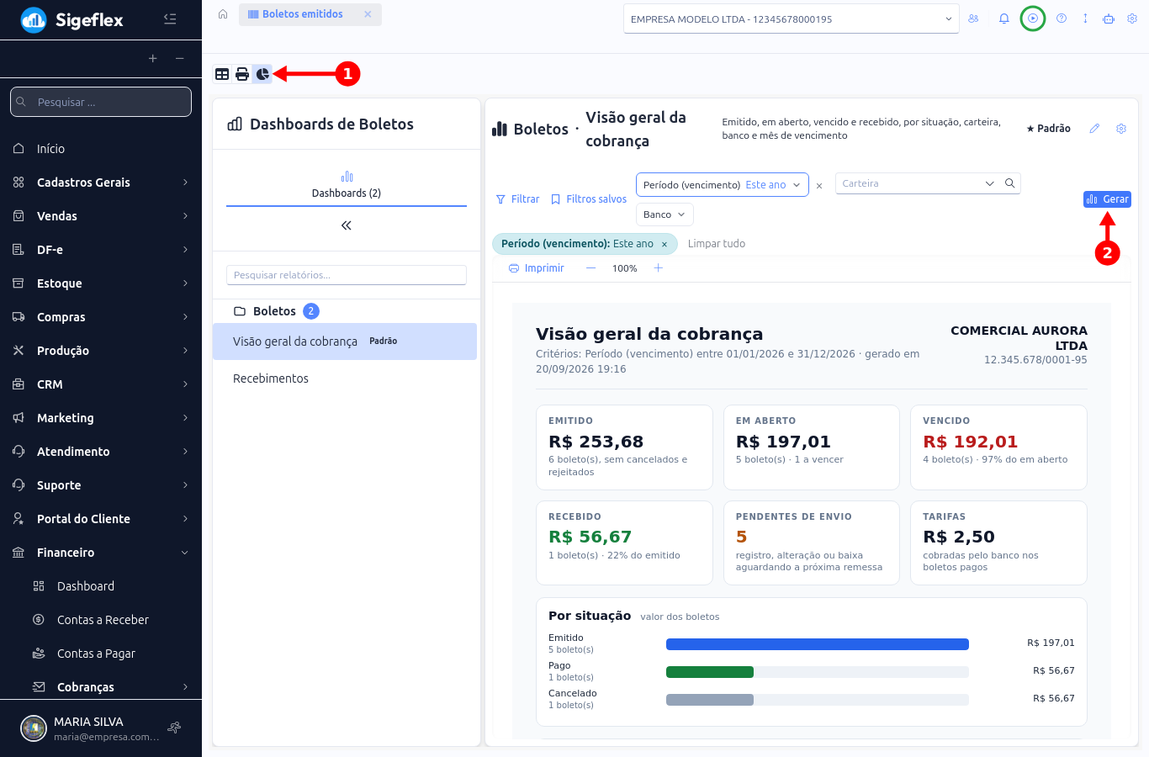Click Imprimir

pos(537,268)
